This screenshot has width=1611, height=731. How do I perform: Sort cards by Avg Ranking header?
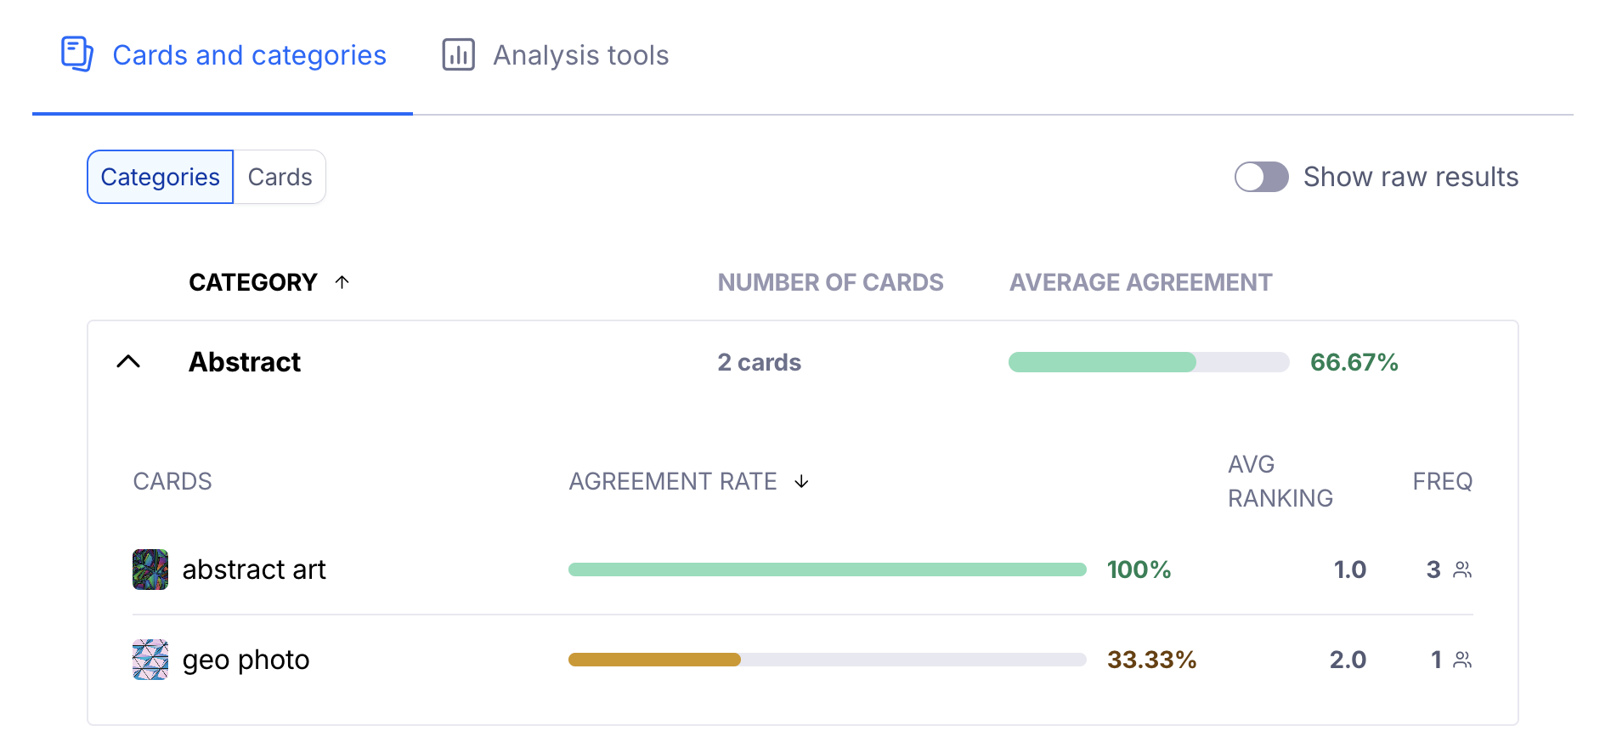[1280, 481]
